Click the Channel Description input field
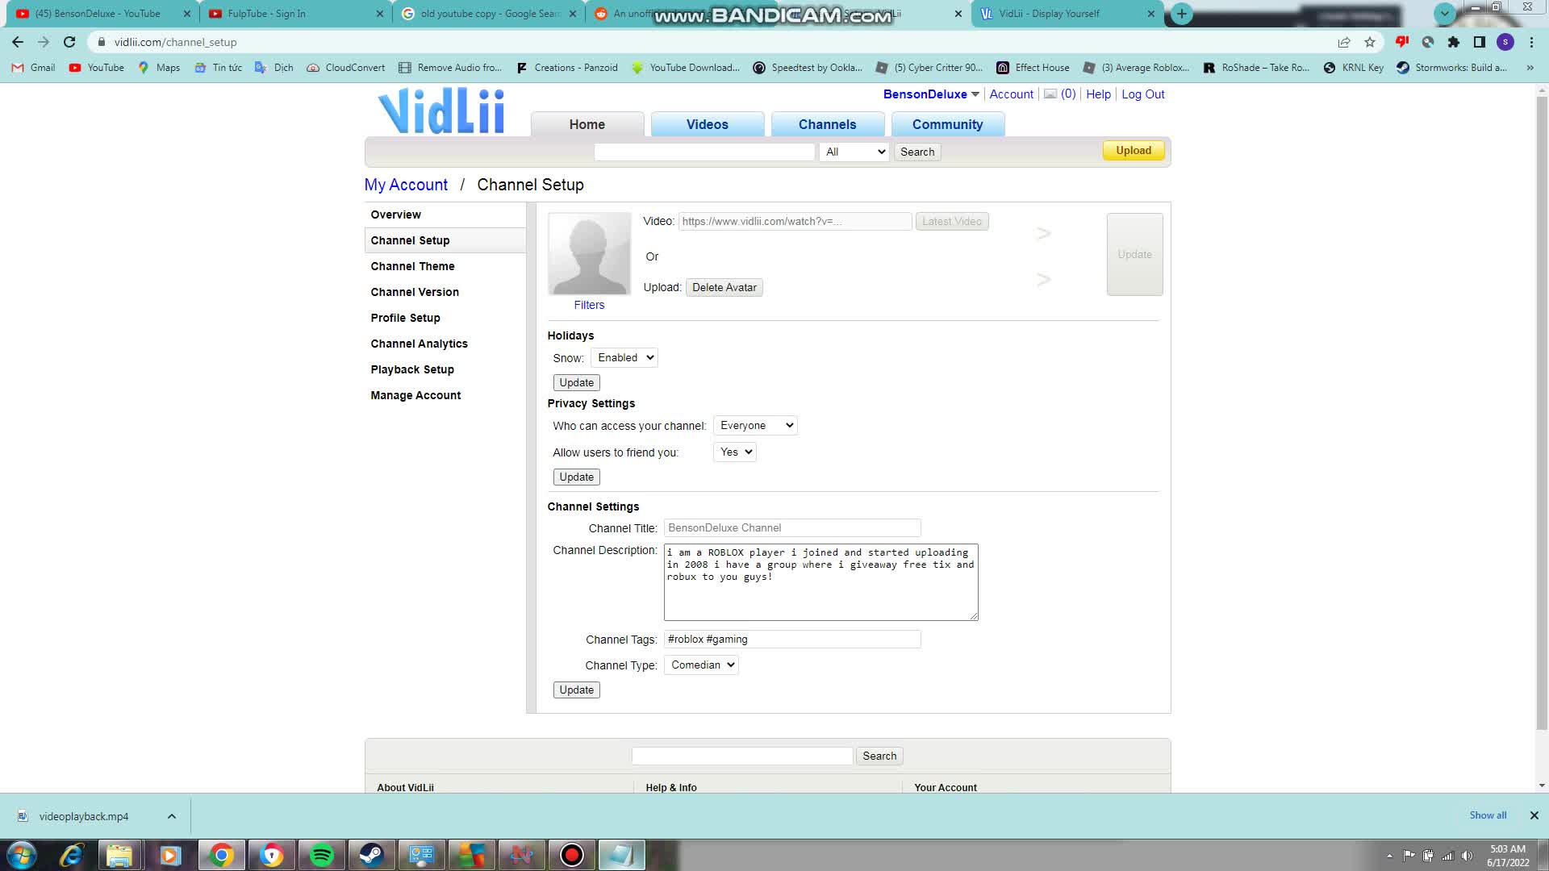Image resolution: width=1549 pixels, height=871 pixels. coord(821,581)
